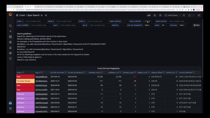Filter the ts_first_occurrence column
This screenshot has width=210, height=118.
click(x=65, y=72)
